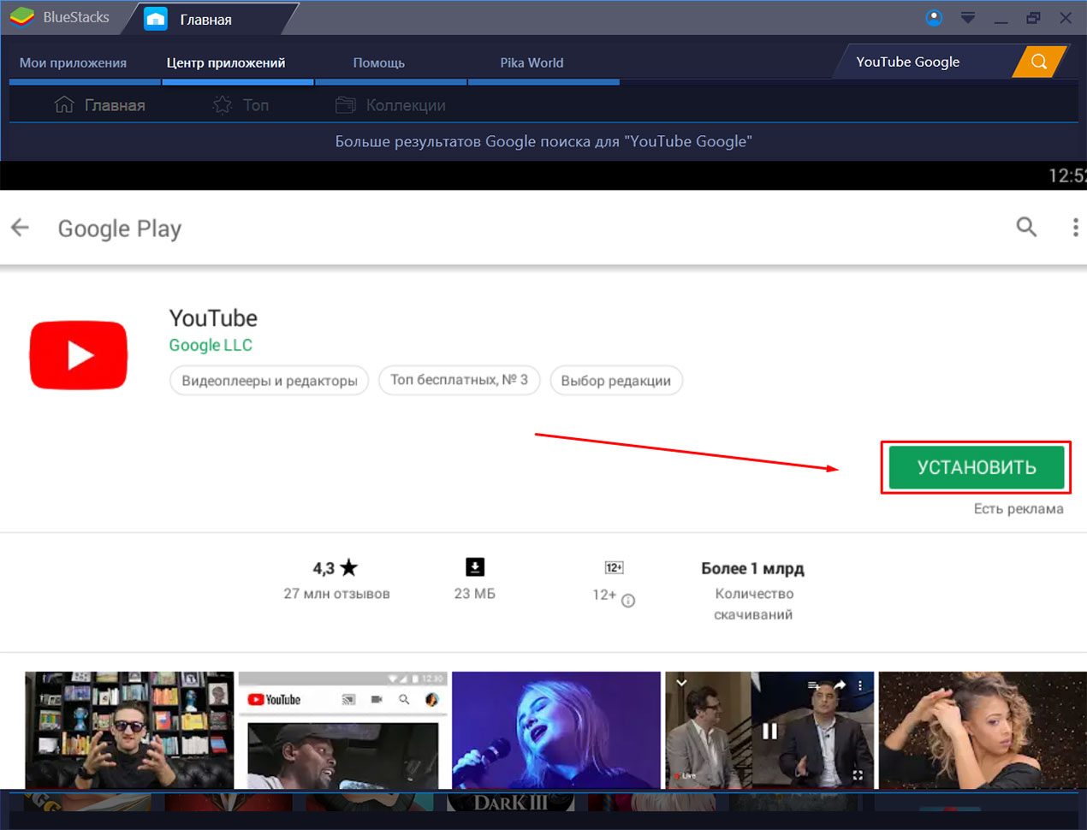
Task: Restore the BlueStacks window size
Action: (x=1033, y=18)
